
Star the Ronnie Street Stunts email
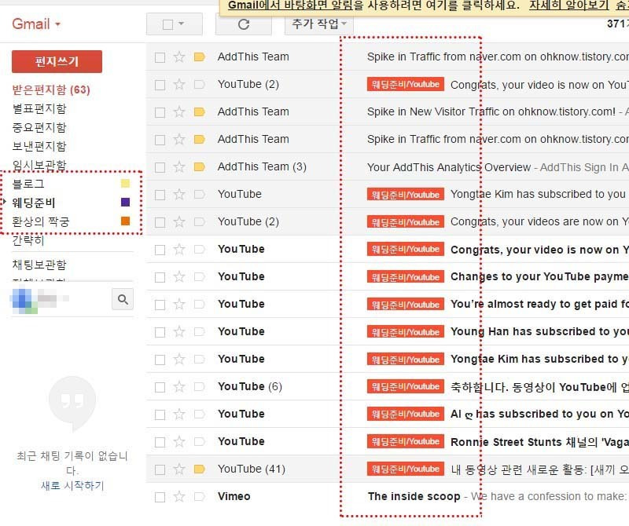tap(179, 442)
